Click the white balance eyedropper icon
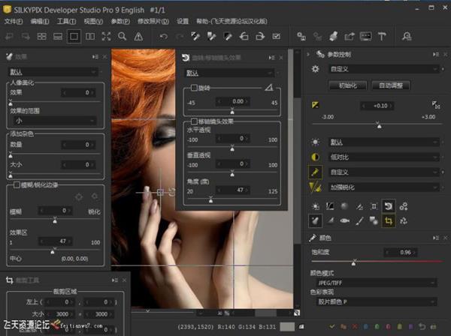This screenshot has height=336, width=451. point(316,172)
